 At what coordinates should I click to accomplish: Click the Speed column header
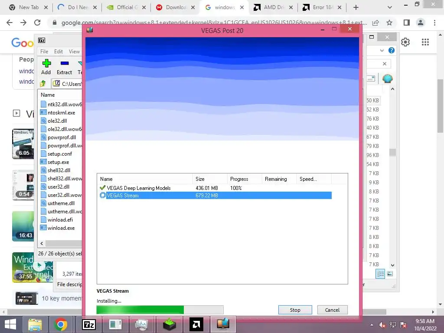click(x=314, y=179)
